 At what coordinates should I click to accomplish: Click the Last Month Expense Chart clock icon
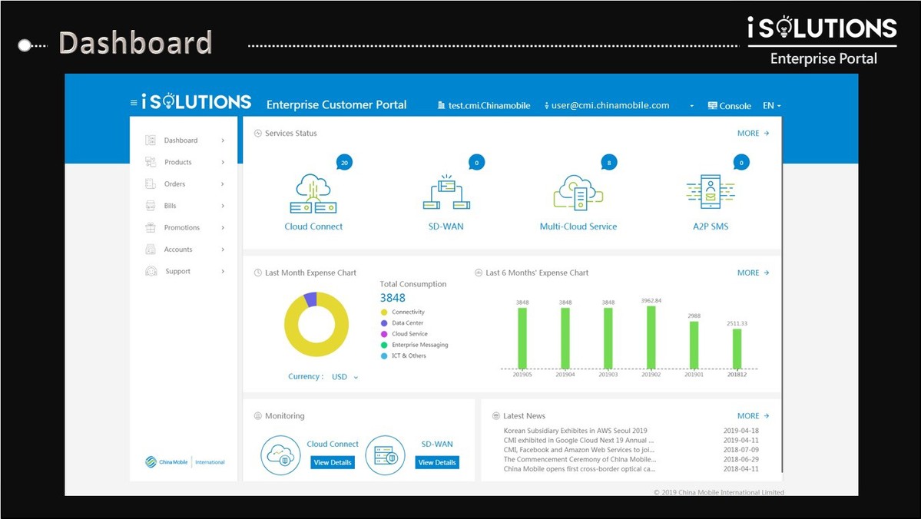258,273
